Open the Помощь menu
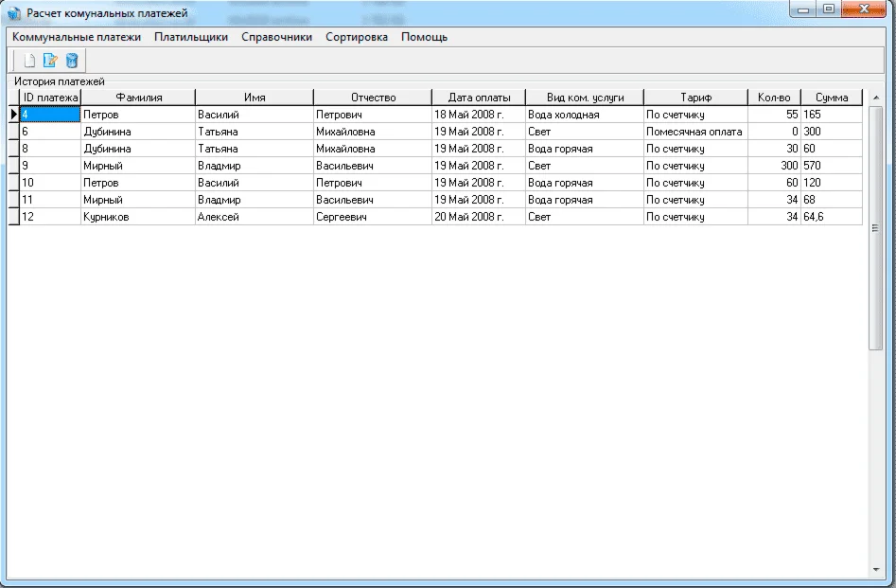Image resolution: width=896 pixels, height=588 pixels. (424, 37)
